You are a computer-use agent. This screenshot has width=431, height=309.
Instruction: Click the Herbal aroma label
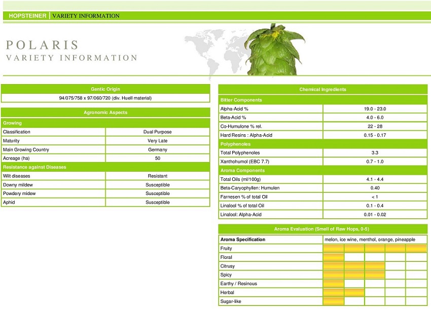227,292
